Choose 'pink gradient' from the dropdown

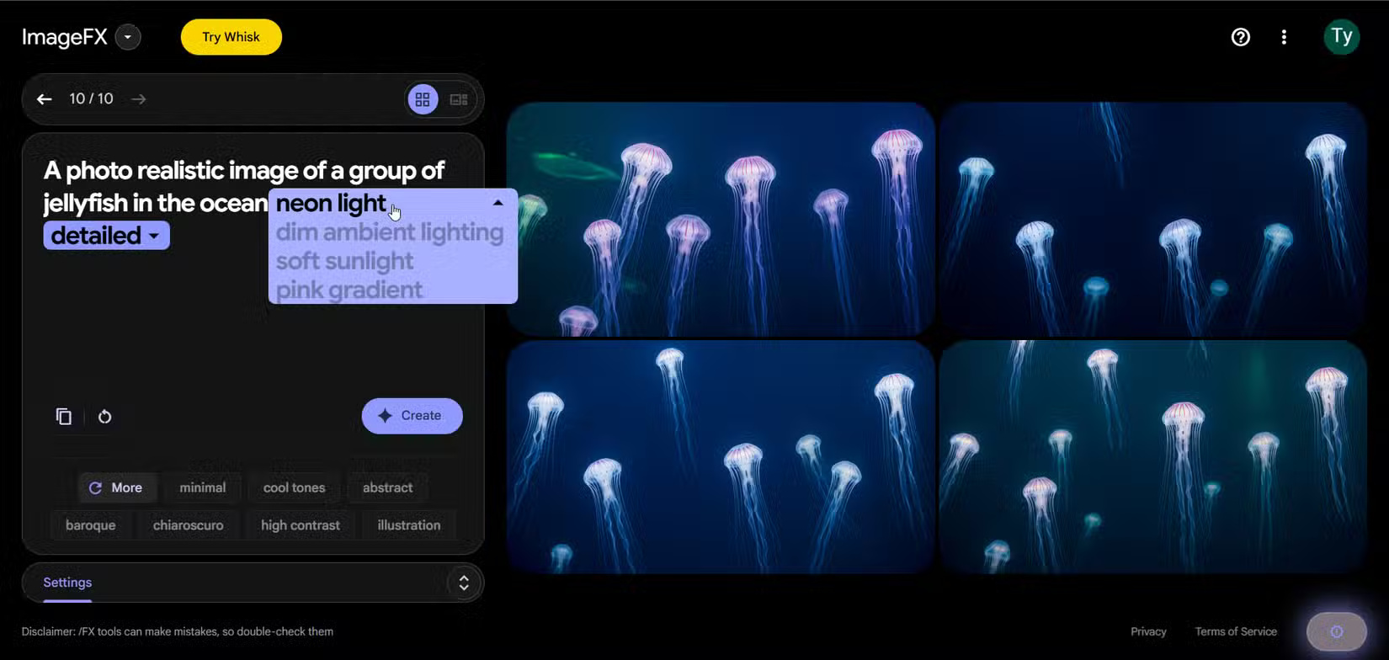pos(349,290)
